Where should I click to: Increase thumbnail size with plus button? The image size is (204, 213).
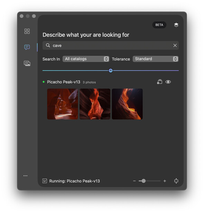[x=165, y=181]
